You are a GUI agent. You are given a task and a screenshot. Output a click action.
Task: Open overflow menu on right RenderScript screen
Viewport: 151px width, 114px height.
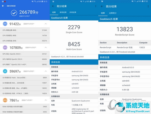click(x=148, y=6)
